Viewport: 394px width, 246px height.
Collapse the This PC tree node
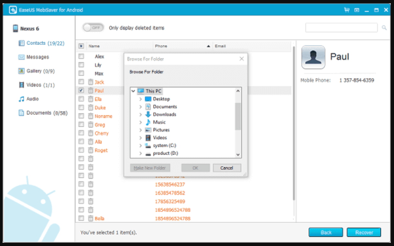(x=133, y=91)
